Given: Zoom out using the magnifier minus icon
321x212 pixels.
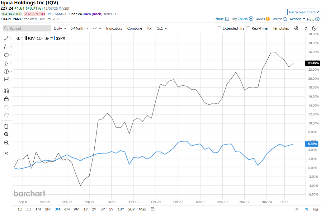Looking at the screenshot, I should point(6,143).
